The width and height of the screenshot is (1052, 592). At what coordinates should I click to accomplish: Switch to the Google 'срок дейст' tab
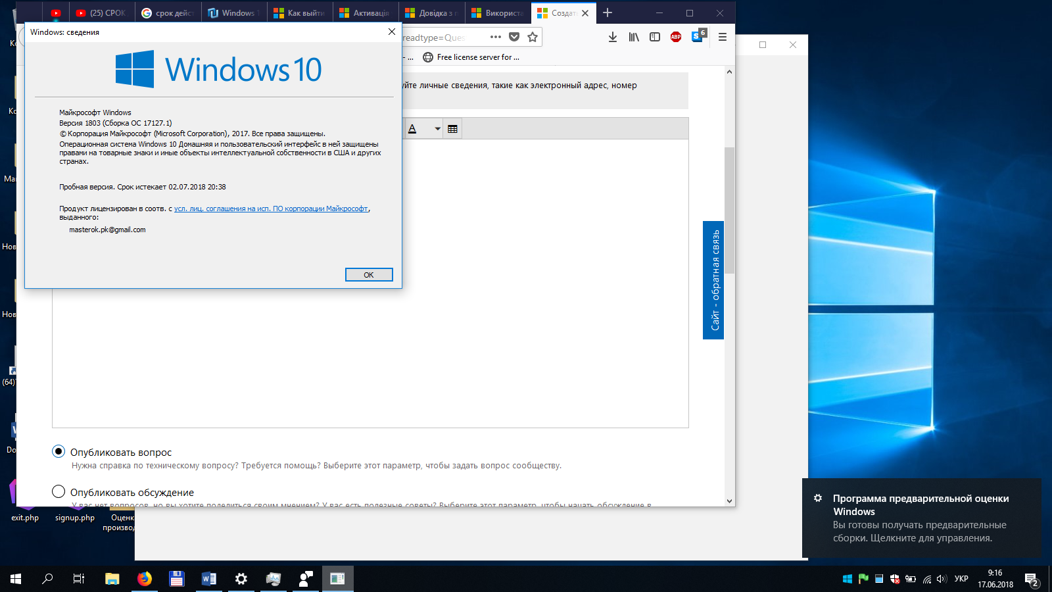pos(168,12)
